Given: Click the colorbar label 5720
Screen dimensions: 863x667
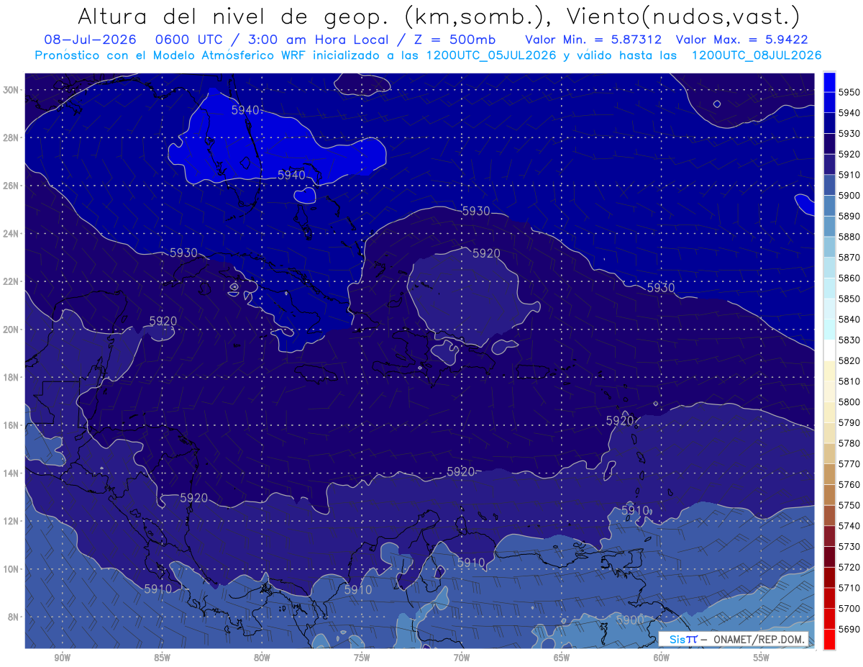Looking at the screenshot, I should [849, 567].
